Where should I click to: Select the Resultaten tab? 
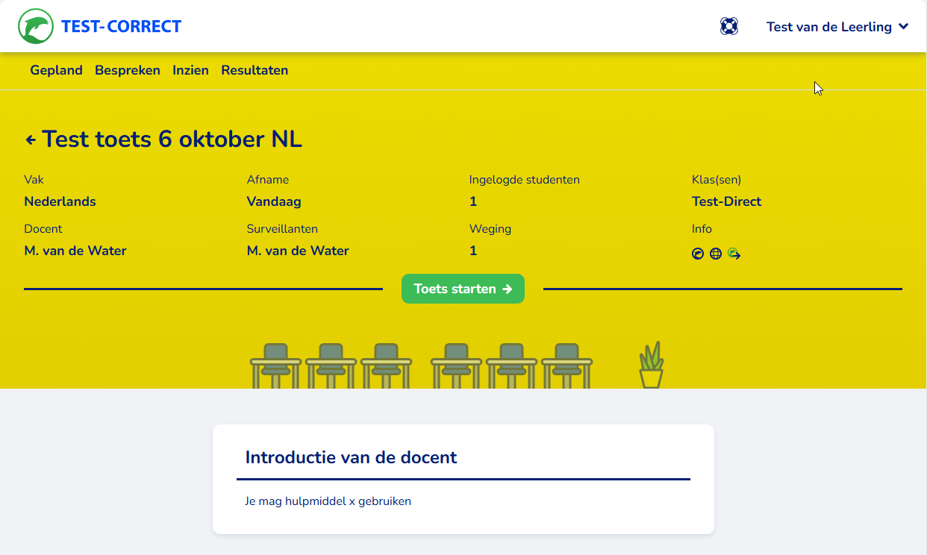(x=255, y=70)
